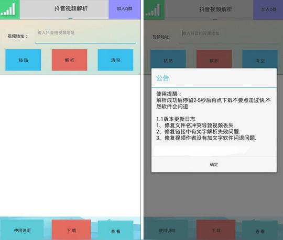Tap dimmed 下载 button in right screen
The width and height of the screenshot is (283, 240).
pos(216,230)
